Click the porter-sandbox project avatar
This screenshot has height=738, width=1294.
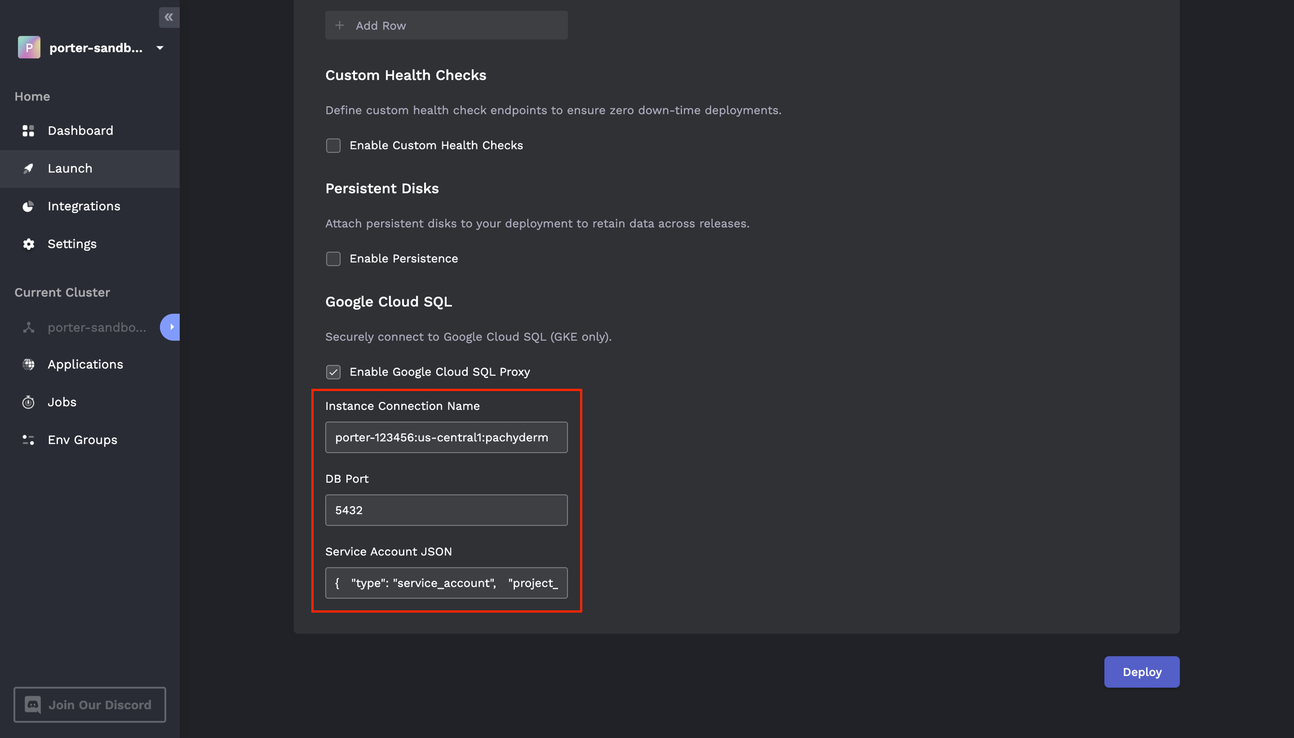coord(29,47)
